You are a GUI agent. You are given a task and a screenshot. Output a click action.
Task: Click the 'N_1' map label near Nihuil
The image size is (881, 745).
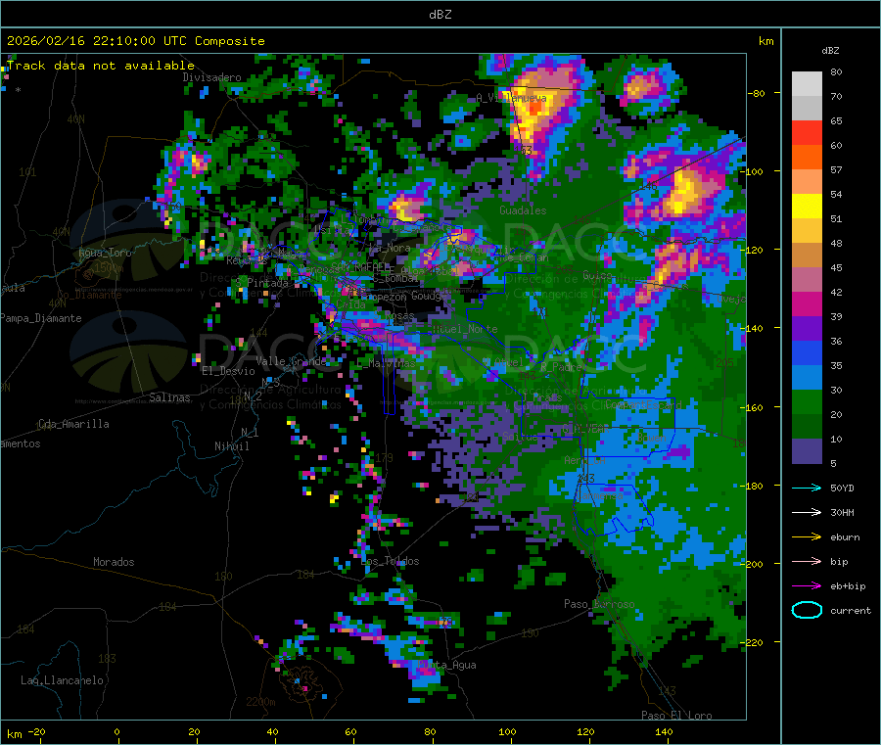click(x=250, y=433)
